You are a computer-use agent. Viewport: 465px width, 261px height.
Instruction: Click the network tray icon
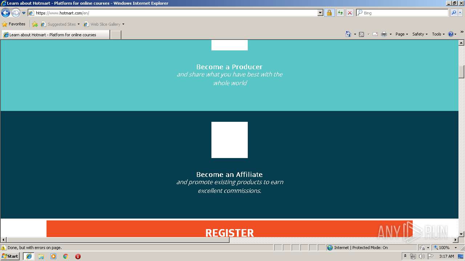point(413,256)
